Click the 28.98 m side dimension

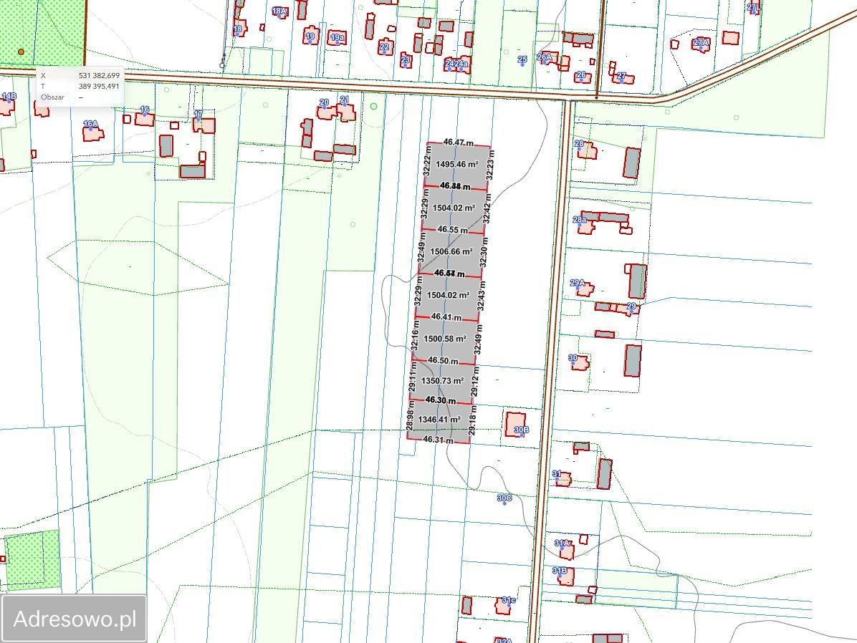tap(410, 415)
